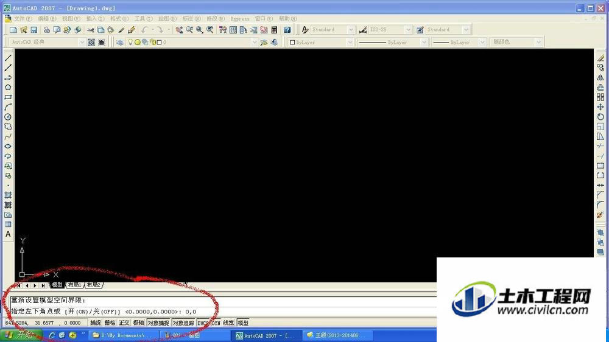
Task: Open a drawing file with the Open icon
Action: click(24, 30)
